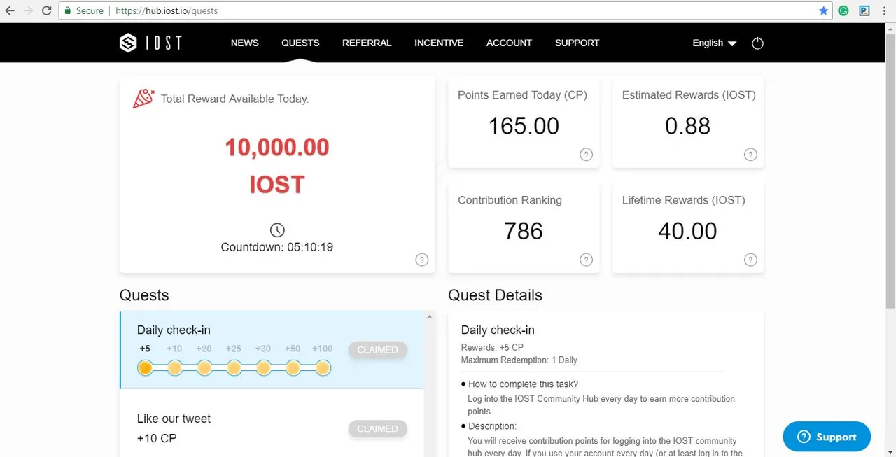Click the +10 check-in coin
The height and width of the screenshot is (457, 896).
pos(175,367)
